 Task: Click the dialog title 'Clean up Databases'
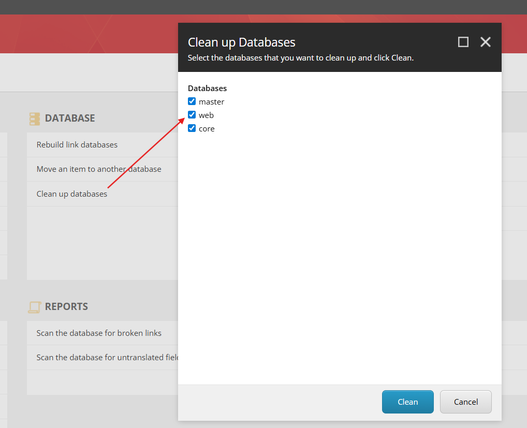point(241,42)
